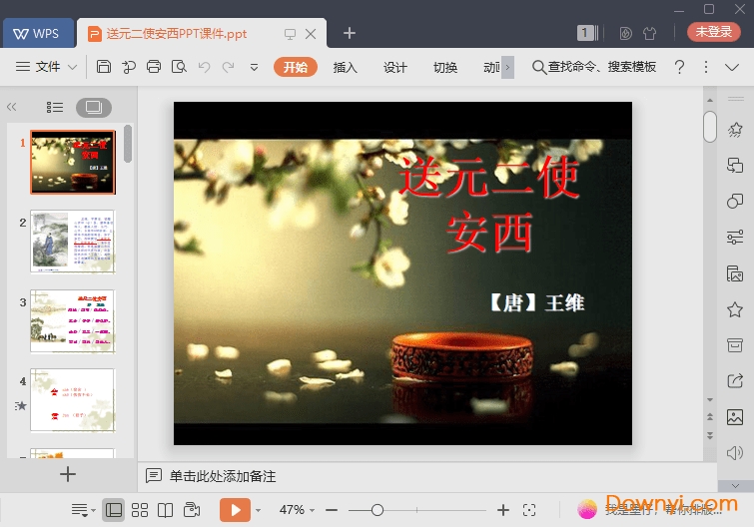Click 单击此处添加备注 notes area
The height and width of the screenshot is (527, 754).
click(223, 476)
